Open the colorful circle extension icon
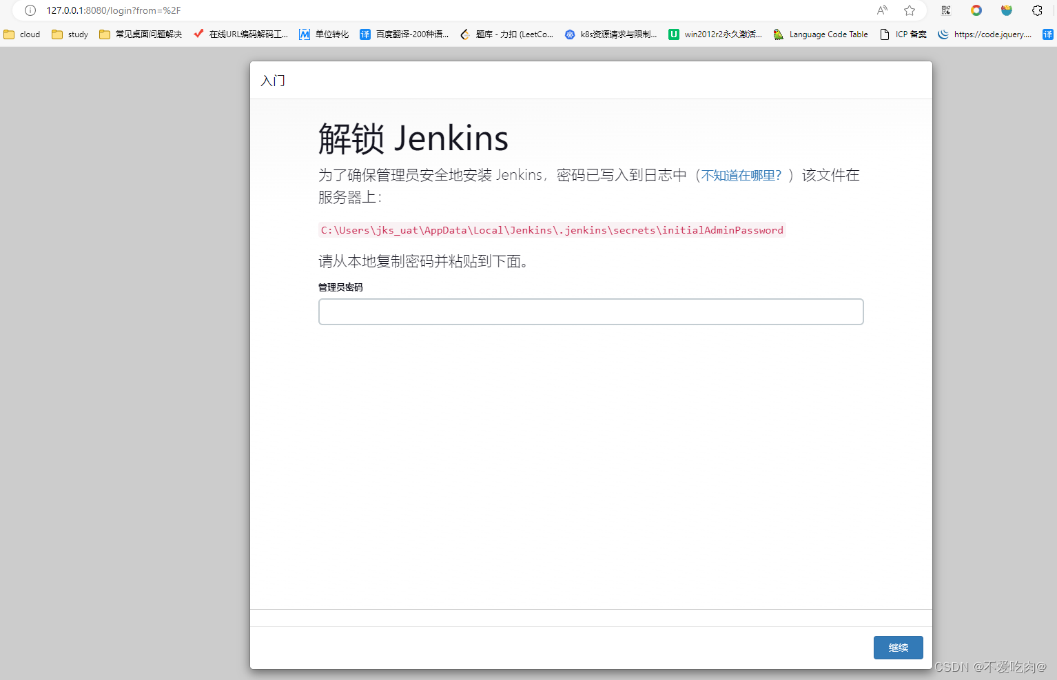 click(x=976, y=10)
